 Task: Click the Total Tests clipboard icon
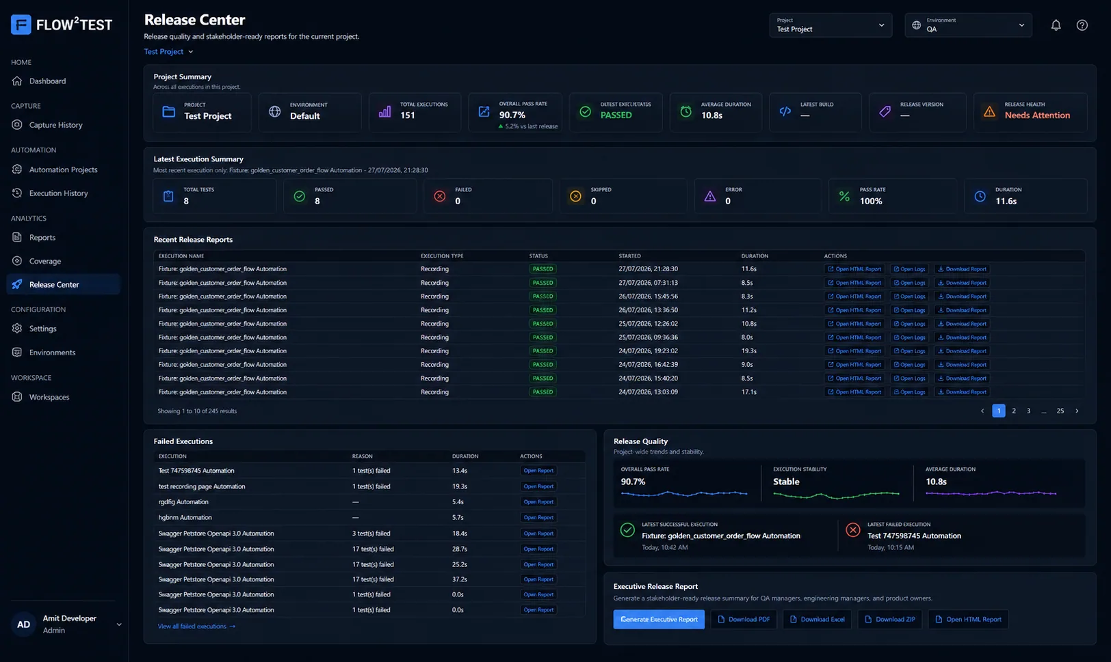pyautogui.click(x=168, y=196)
